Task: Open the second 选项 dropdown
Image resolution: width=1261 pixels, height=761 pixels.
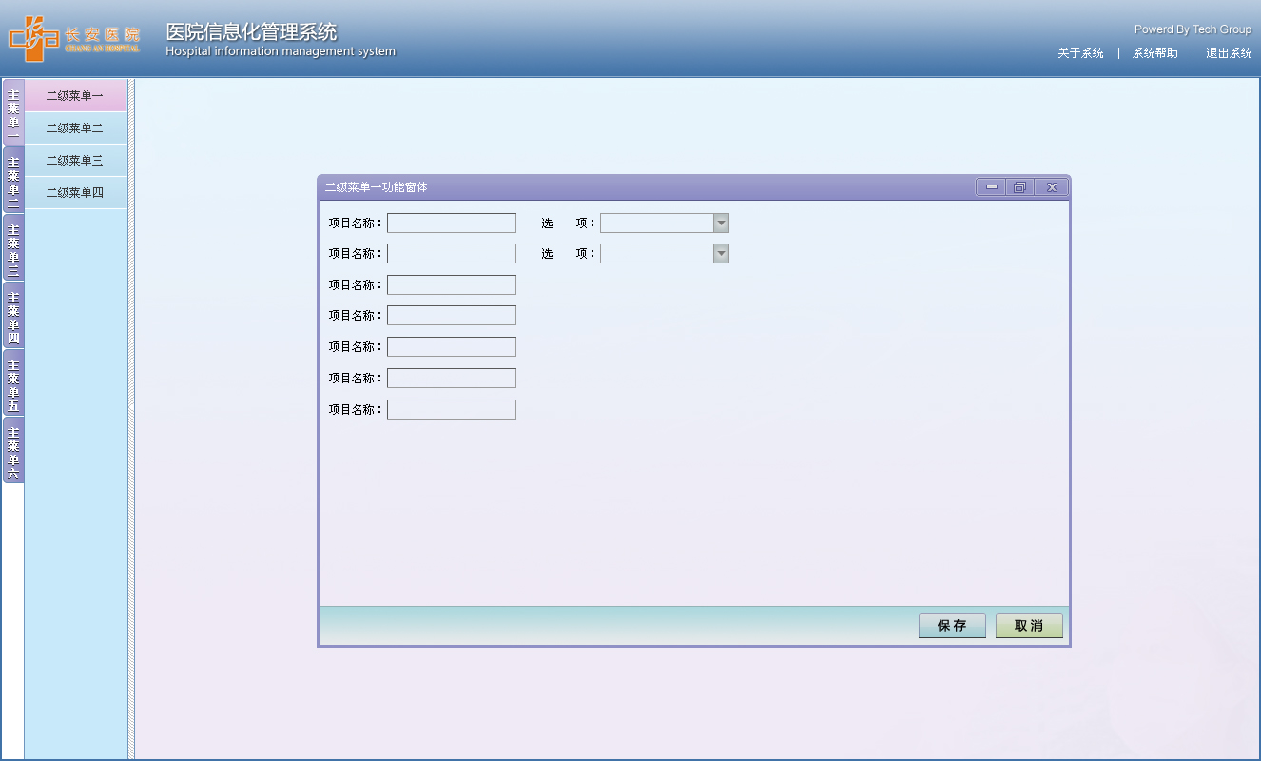Action: [665, 253]
